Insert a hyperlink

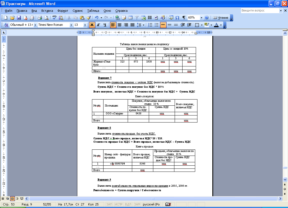coord(118,18)
